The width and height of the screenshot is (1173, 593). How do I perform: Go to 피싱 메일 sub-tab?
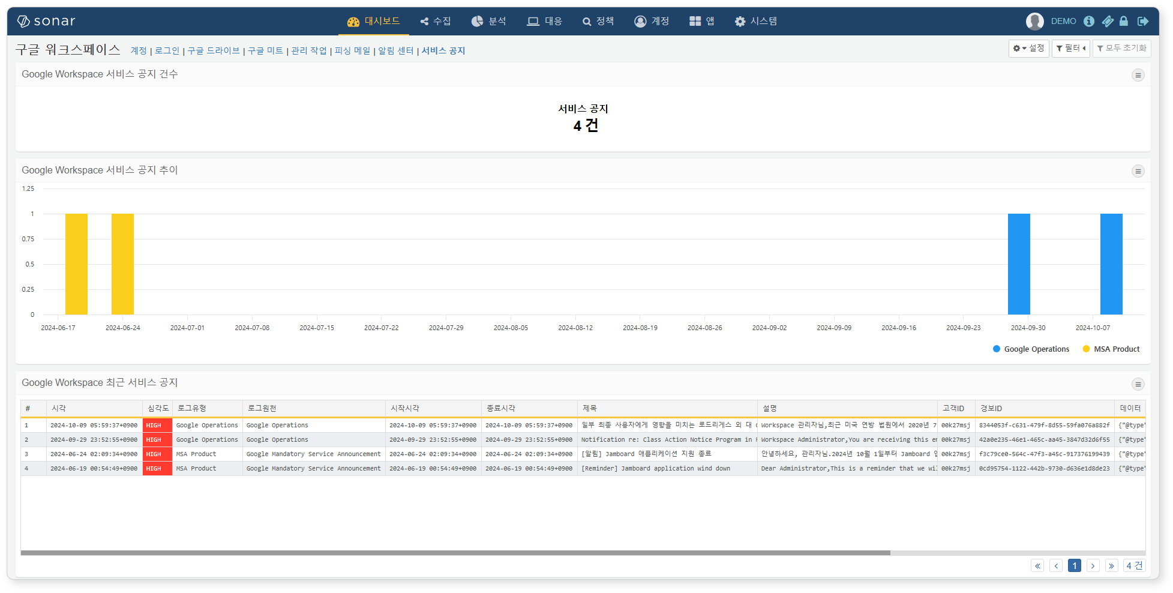click(353, 50)
